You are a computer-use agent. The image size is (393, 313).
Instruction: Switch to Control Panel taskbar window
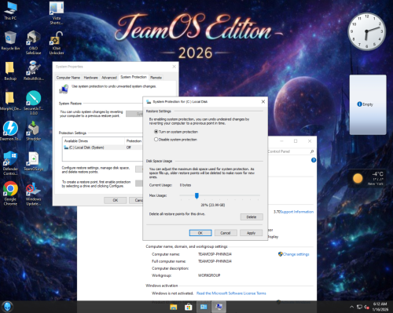(x=204, y=307)
